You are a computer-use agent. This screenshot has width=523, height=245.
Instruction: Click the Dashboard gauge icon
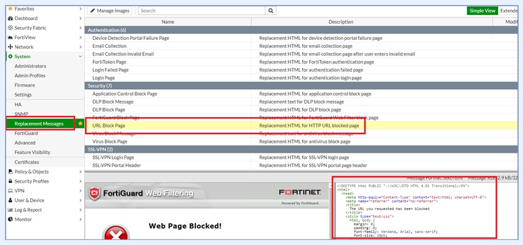point(10,18)
